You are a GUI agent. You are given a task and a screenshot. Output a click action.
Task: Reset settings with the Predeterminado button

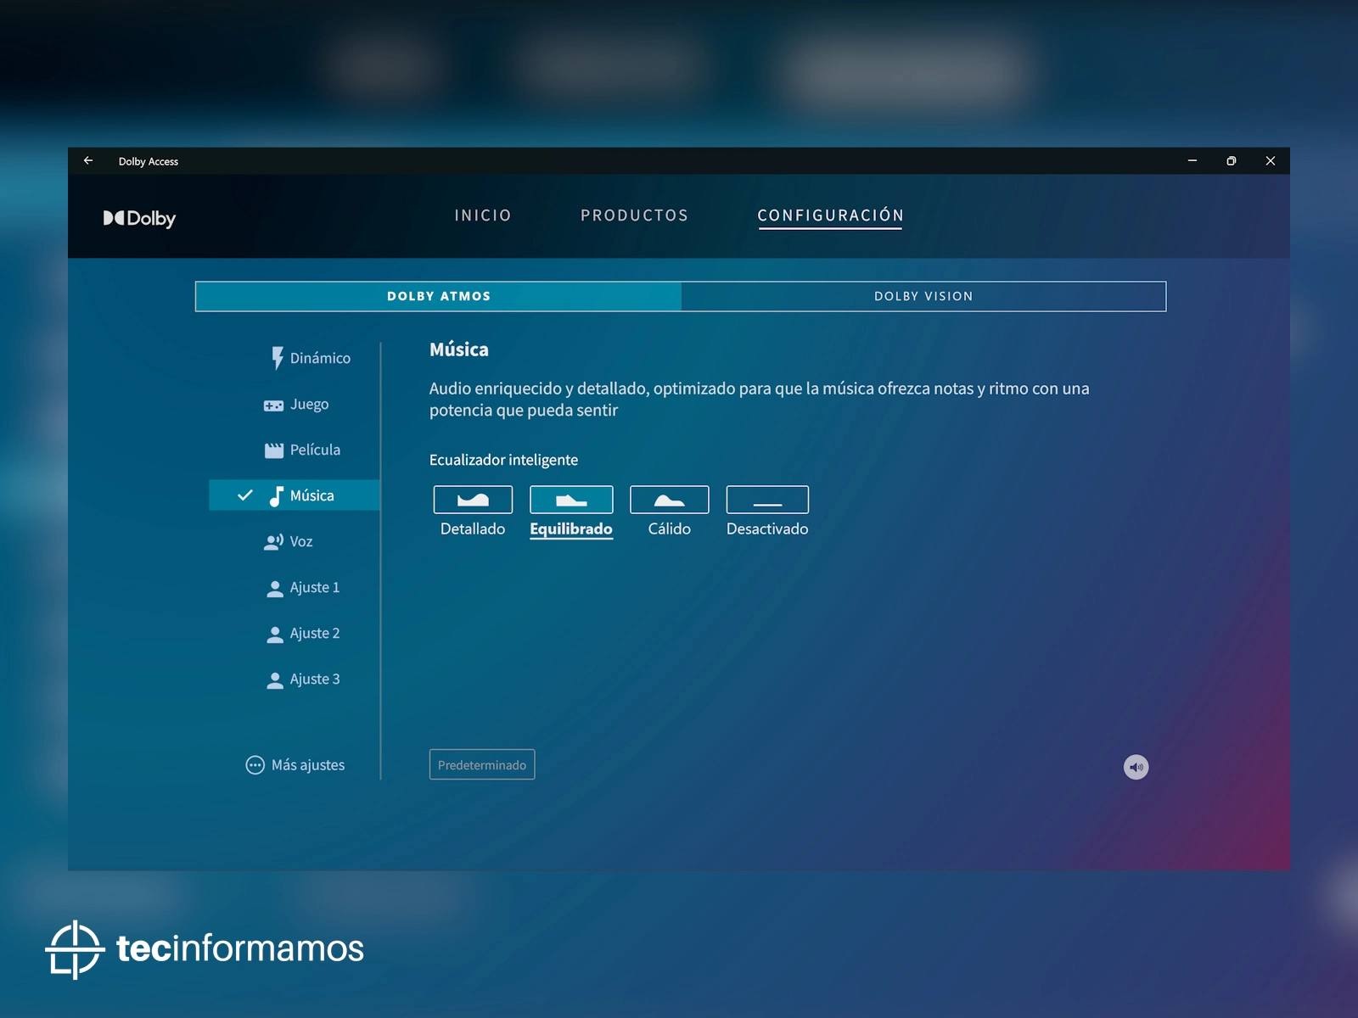tap(482, 764)
